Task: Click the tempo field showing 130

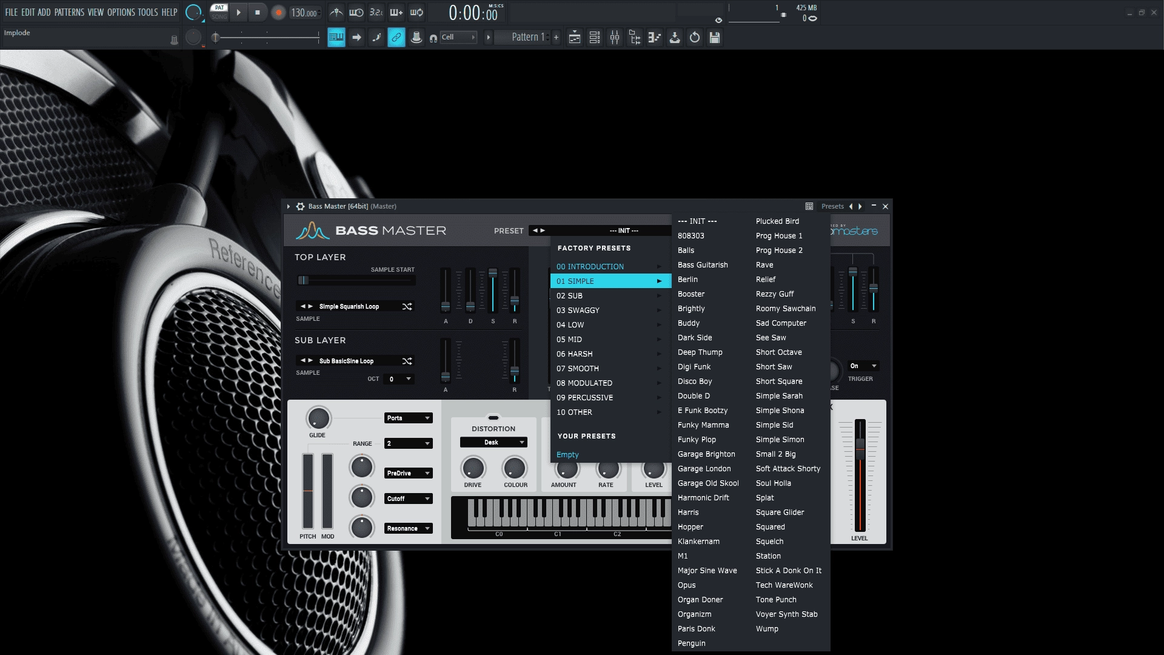Action: point(304,13)
